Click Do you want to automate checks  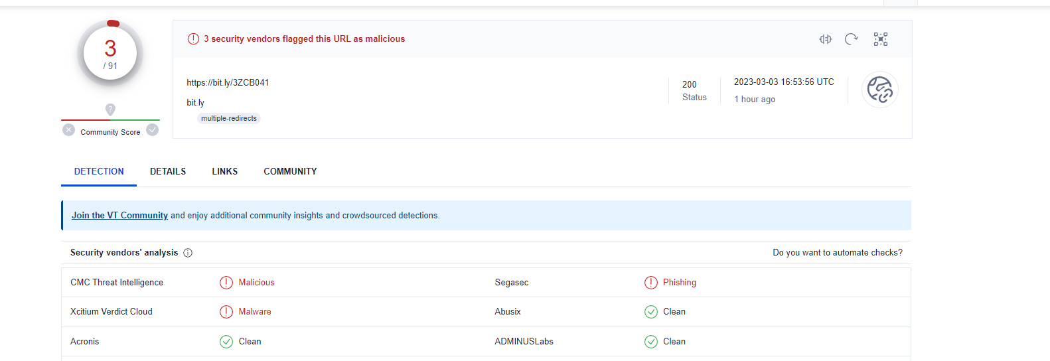point(838,253)
